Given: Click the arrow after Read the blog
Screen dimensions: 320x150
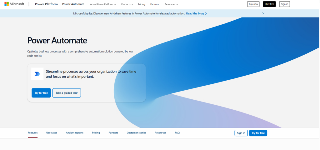Looking at the screenshot, I should pos(206,13).
